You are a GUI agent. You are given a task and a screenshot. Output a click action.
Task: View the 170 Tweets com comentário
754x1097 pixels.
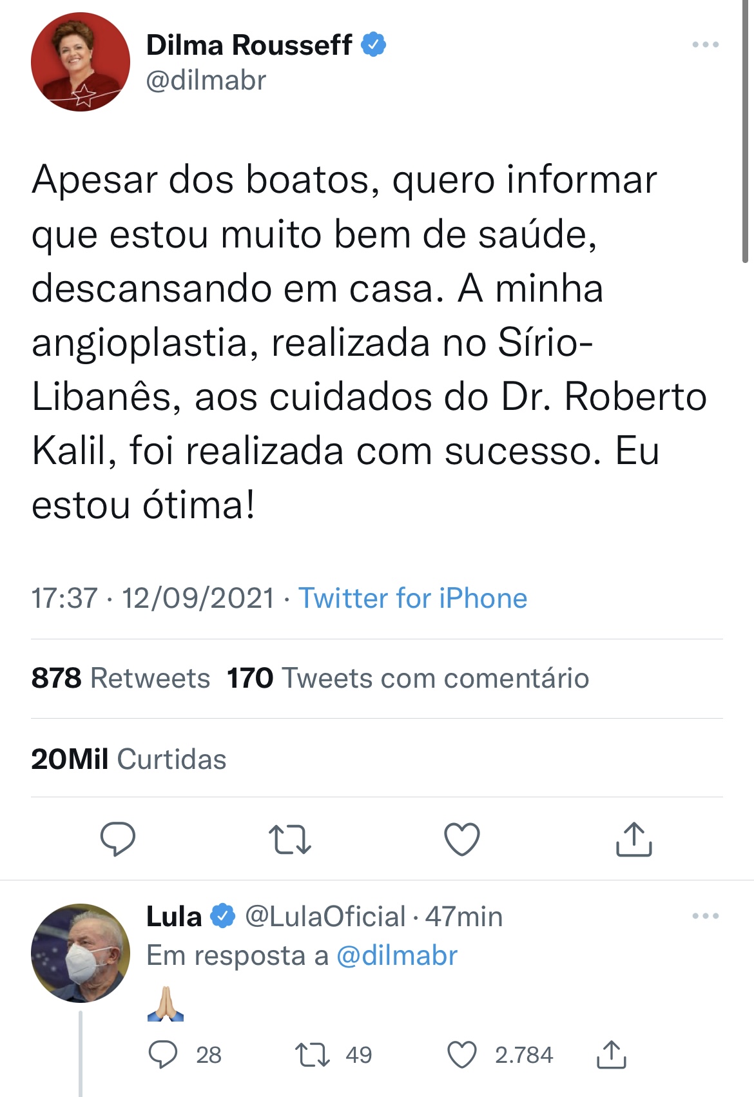(x=408, y=678)
